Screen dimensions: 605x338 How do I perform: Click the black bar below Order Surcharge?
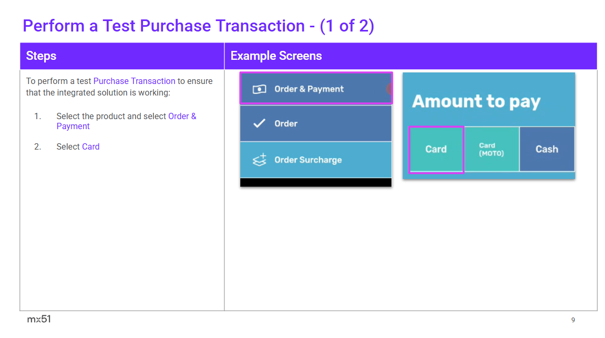point(315,183)
